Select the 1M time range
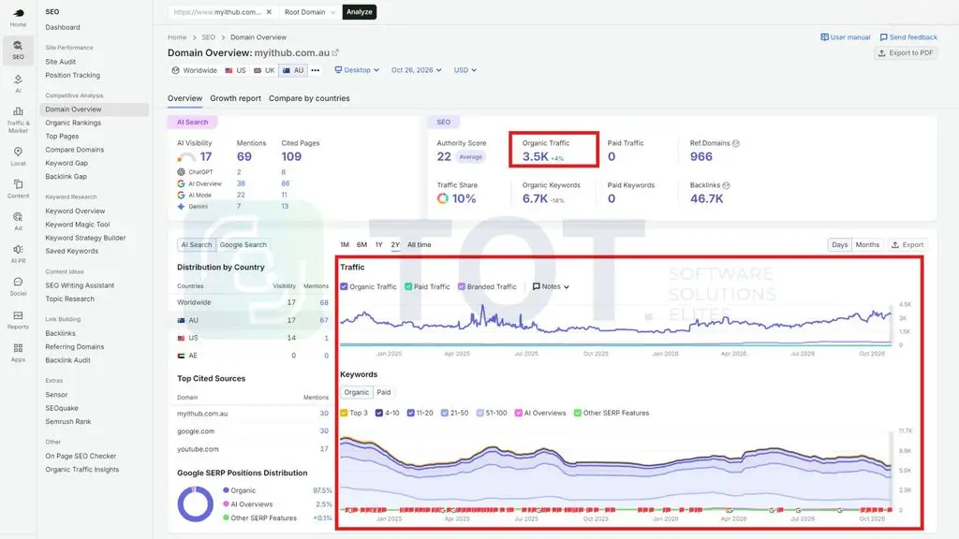959x539 pixels. [345, 244]
